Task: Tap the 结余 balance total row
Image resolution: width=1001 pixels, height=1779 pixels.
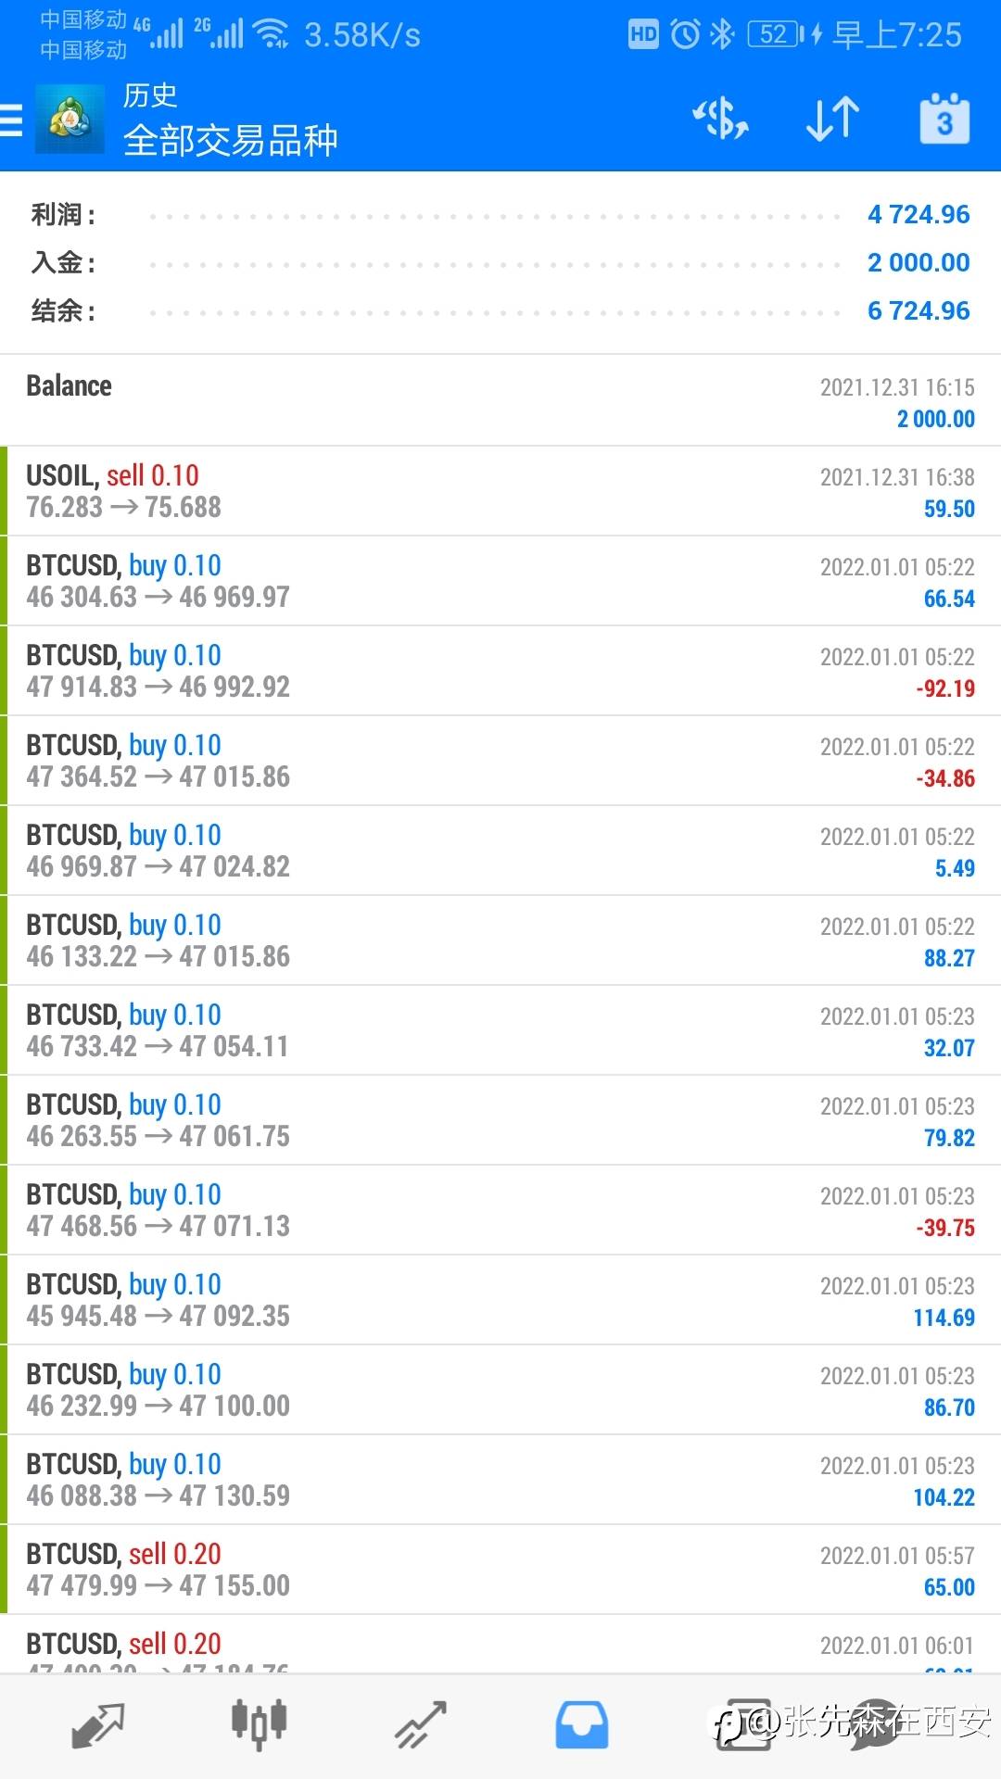Action: click(x=500, y=310)
